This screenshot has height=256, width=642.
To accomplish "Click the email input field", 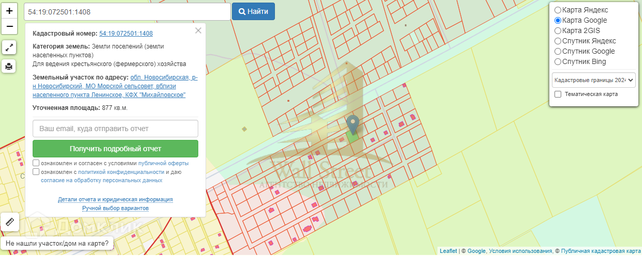I will point(115,129).
